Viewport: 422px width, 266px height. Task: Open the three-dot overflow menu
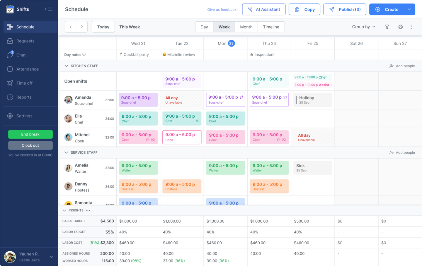click(x=411, y=27)
